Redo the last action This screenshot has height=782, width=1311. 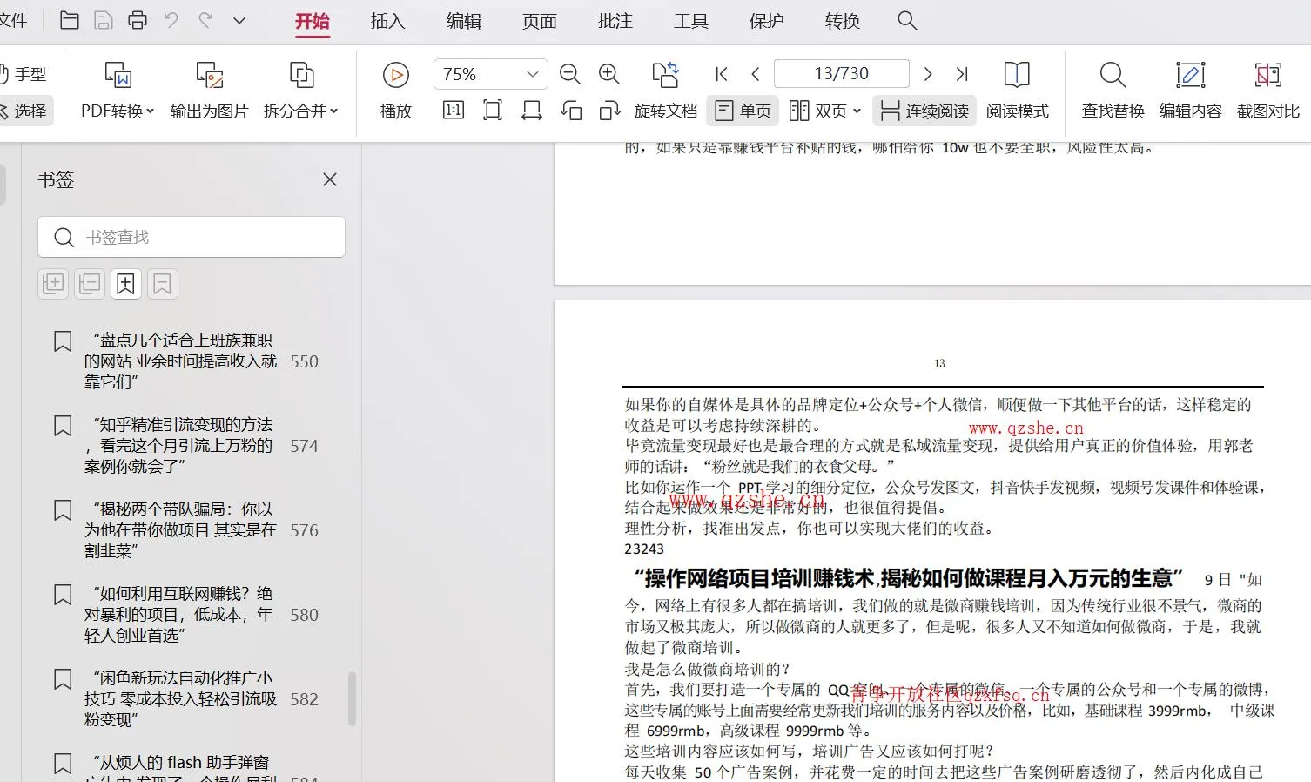pyautogui.click(x=205, y=20)
